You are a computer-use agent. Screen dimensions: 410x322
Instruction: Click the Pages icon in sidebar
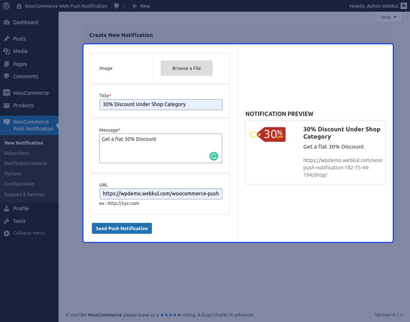coord(7,64)
